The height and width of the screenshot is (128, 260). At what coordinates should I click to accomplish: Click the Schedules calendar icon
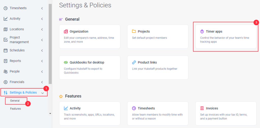click(x=6, y=50)
